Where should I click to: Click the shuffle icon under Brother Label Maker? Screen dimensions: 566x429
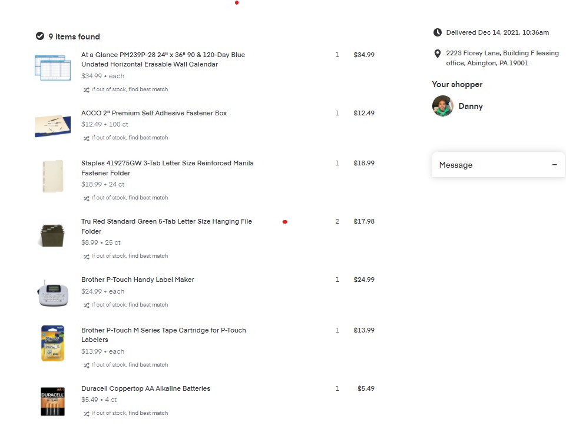86,305
